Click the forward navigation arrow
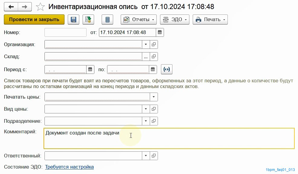The width and height of the screenshot is (298, 174). pos(25,7)
